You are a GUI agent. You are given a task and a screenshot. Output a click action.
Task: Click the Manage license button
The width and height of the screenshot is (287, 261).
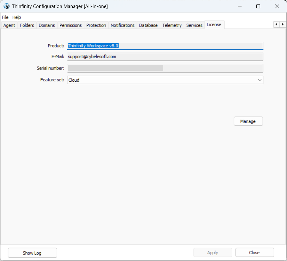coord(248,121)
